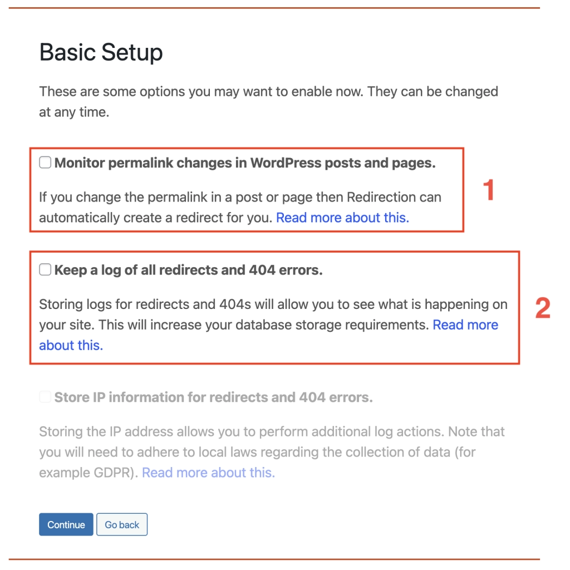Viewport: 570px width, 570px height.
Task: Click the disabled Store IP information checkbox
Action: click(44, 397)
